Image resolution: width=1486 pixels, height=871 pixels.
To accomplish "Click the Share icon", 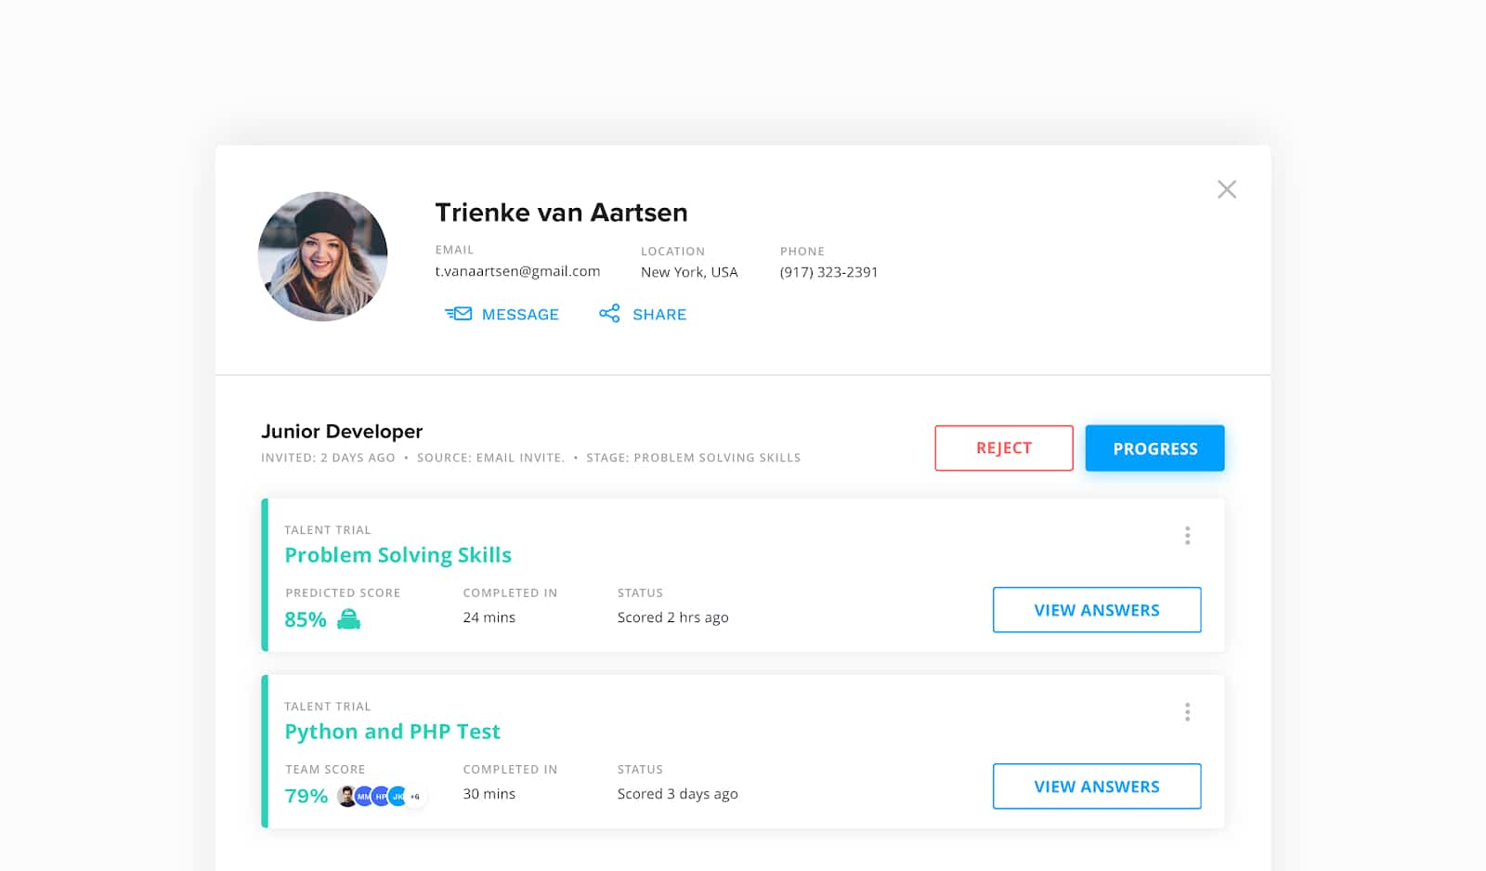I will [610, 314].
